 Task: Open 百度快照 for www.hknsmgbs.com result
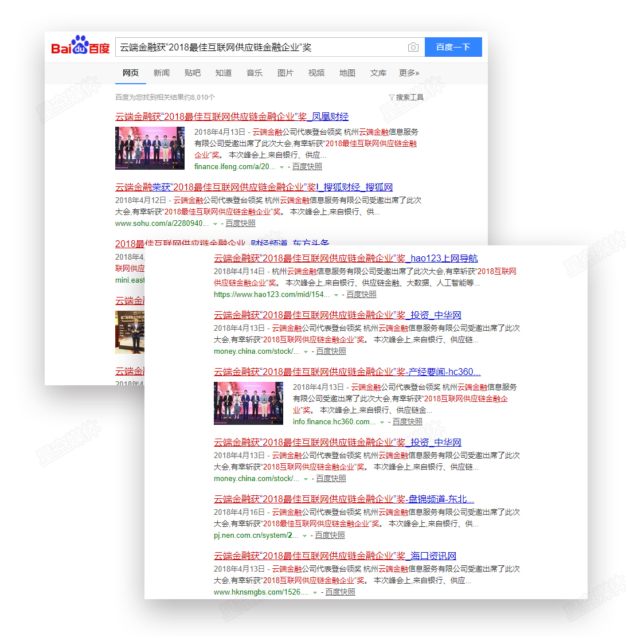point(340,592)
